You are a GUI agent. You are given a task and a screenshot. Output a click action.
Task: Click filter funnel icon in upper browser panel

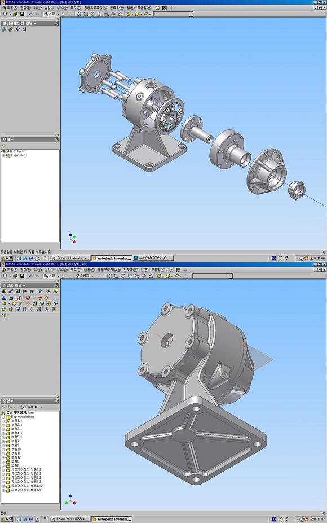click(x=3, y=146)
